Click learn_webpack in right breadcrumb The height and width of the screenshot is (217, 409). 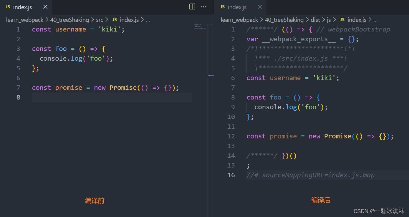pyautogui.click(x=239, y=20)
